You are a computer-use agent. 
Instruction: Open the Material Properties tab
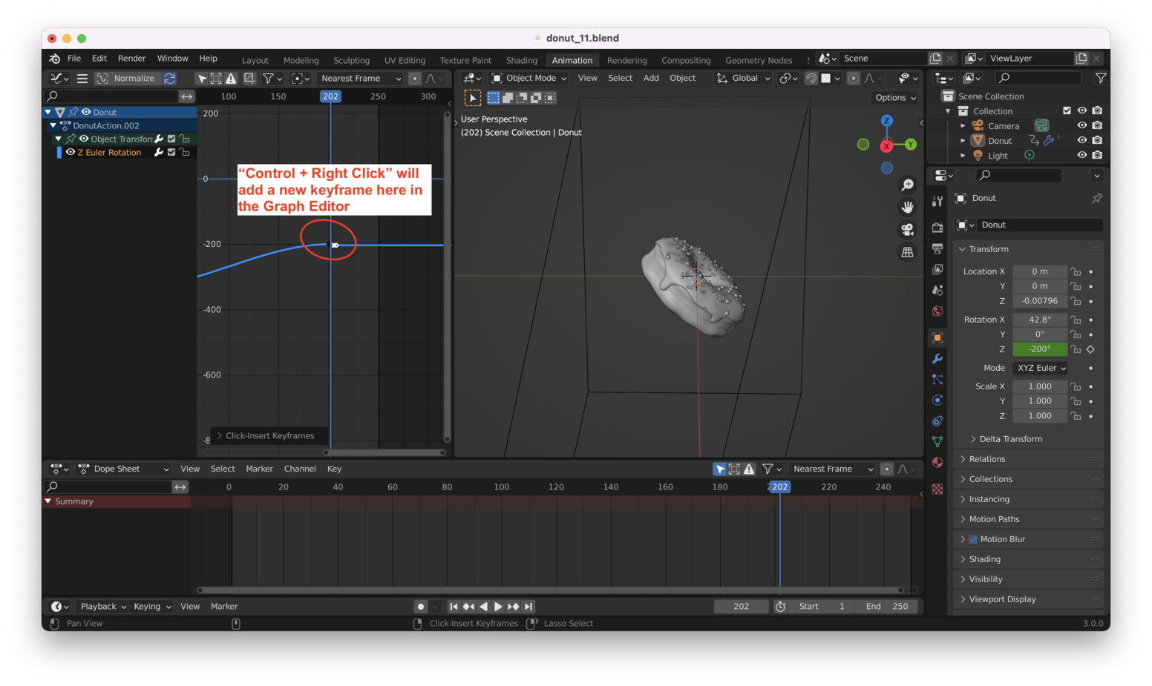[937, 463]
